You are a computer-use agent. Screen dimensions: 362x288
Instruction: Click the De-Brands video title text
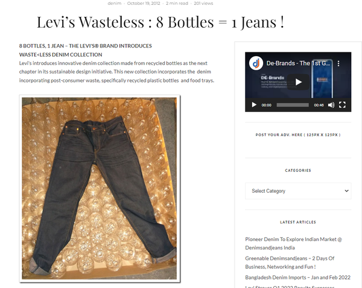point(298,63)
